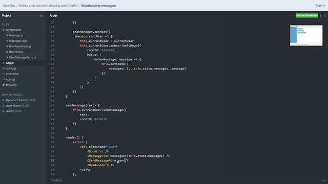Click the FILES section heading
This screenshot has width=328, height=184.
click(x=6, y=25)
